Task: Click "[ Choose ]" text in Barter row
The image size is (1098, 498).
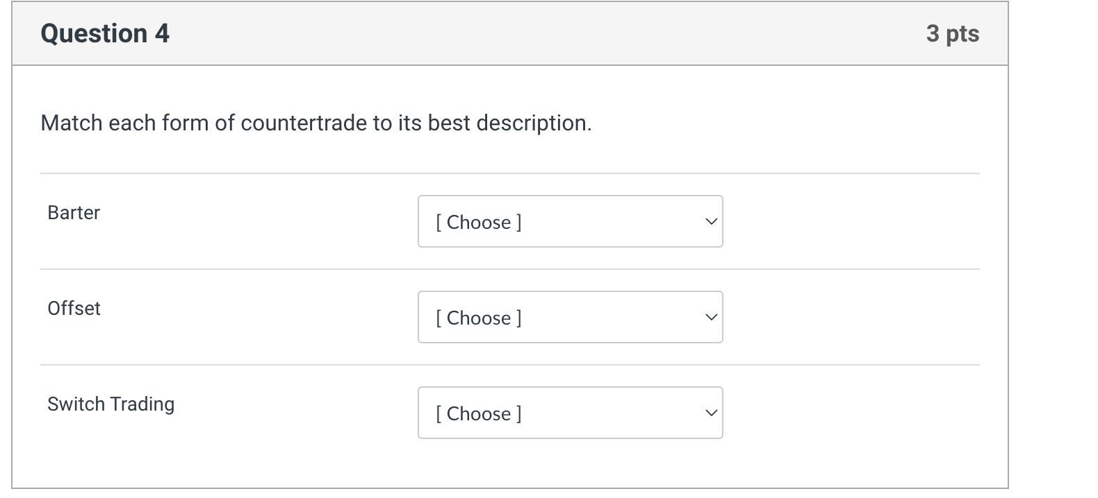Action: tap(478, 223)
